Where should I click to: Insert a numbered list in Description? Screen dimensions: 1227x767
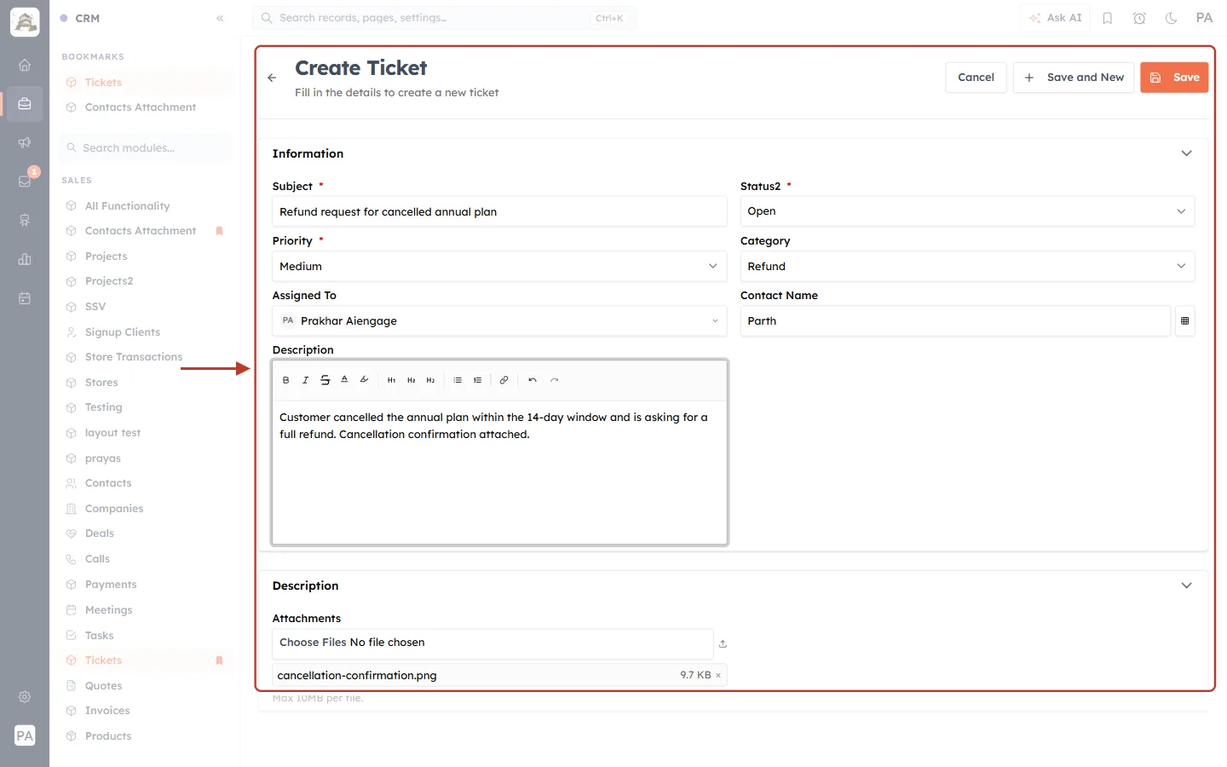click(x=477, y=380)
